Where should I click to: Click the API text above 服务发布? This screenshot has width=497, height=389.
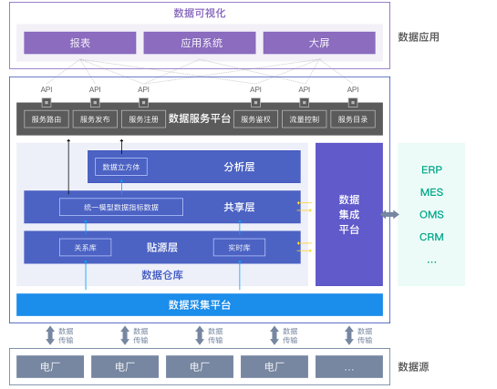[95, 89]
